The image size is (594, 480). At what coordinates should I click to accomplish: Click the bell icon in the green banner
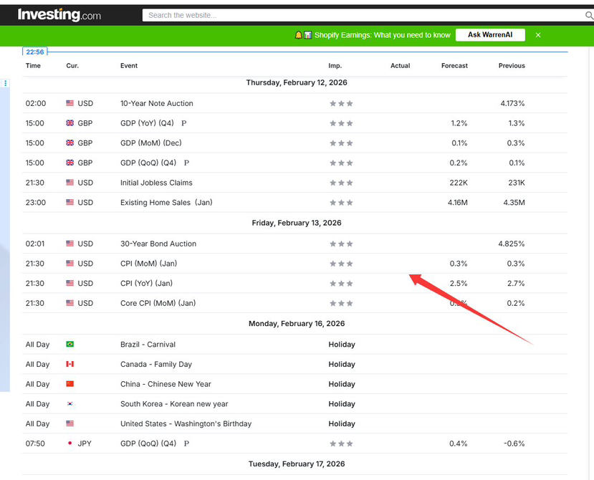299,35
